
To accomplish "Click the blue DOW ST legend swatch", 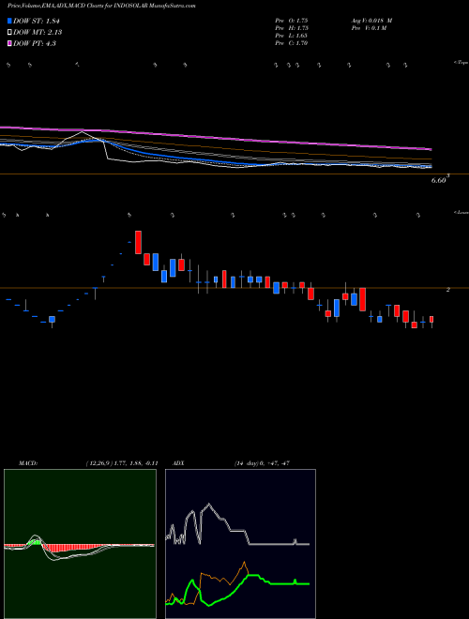I will pyautogui.click(x=9, y=21).
